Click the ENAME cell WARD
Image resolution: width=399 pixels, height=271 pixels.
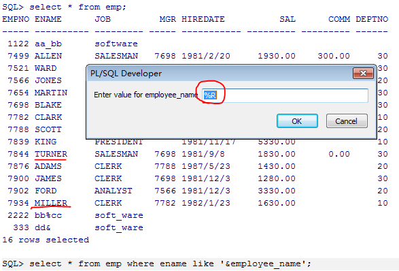pyautogui.click(x=46, y=68)
